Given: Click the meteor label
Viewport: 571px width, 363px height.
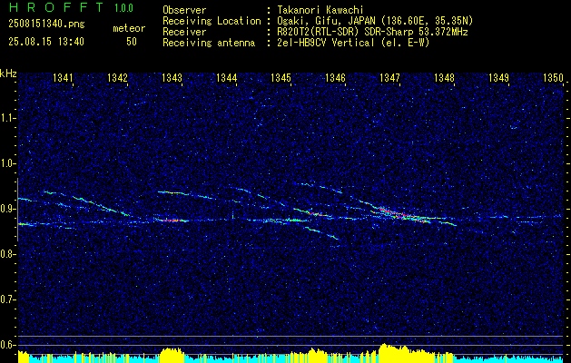Looking at the screenshot, I should click(x=129, y=28).
